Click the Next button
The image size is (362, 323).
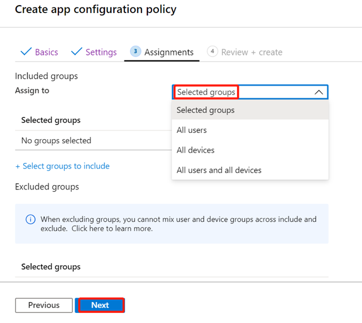[x=100, y=305]
